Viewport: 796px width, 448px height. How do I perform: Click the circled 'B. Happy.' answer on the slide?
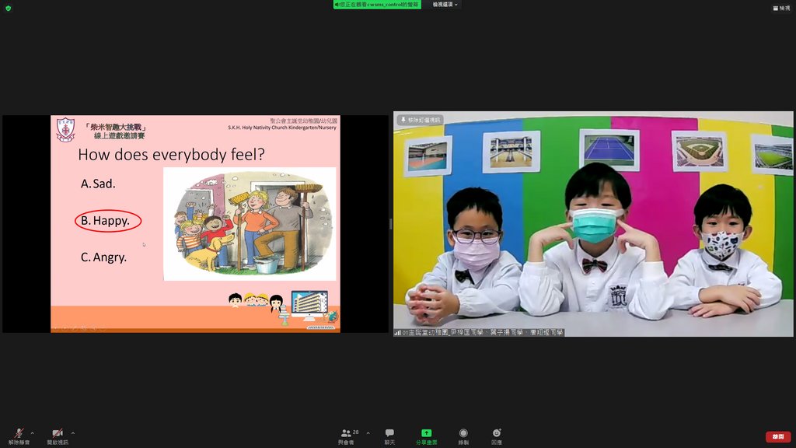[x=108, y=221]
